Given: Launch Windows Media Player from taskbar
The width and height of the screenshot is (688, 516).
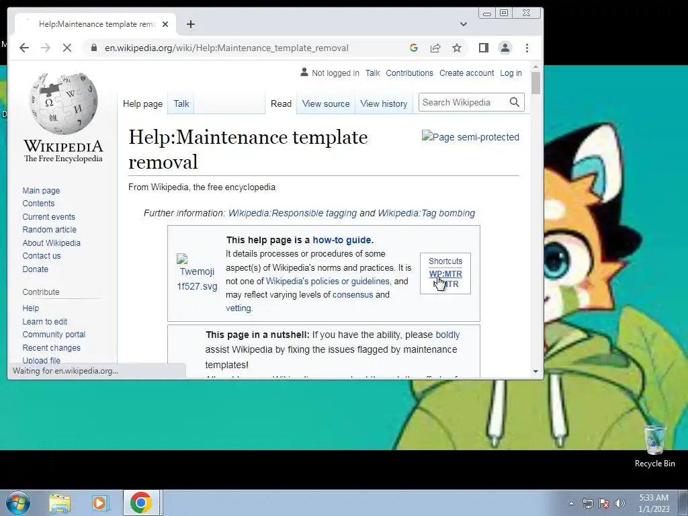Looking at the screenshot, I should 101,503.
